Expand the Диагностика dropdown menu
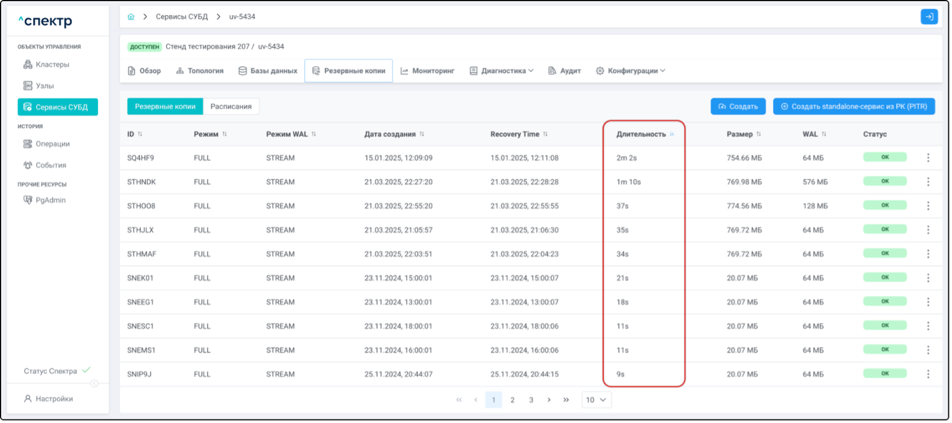 pos(502,71)
